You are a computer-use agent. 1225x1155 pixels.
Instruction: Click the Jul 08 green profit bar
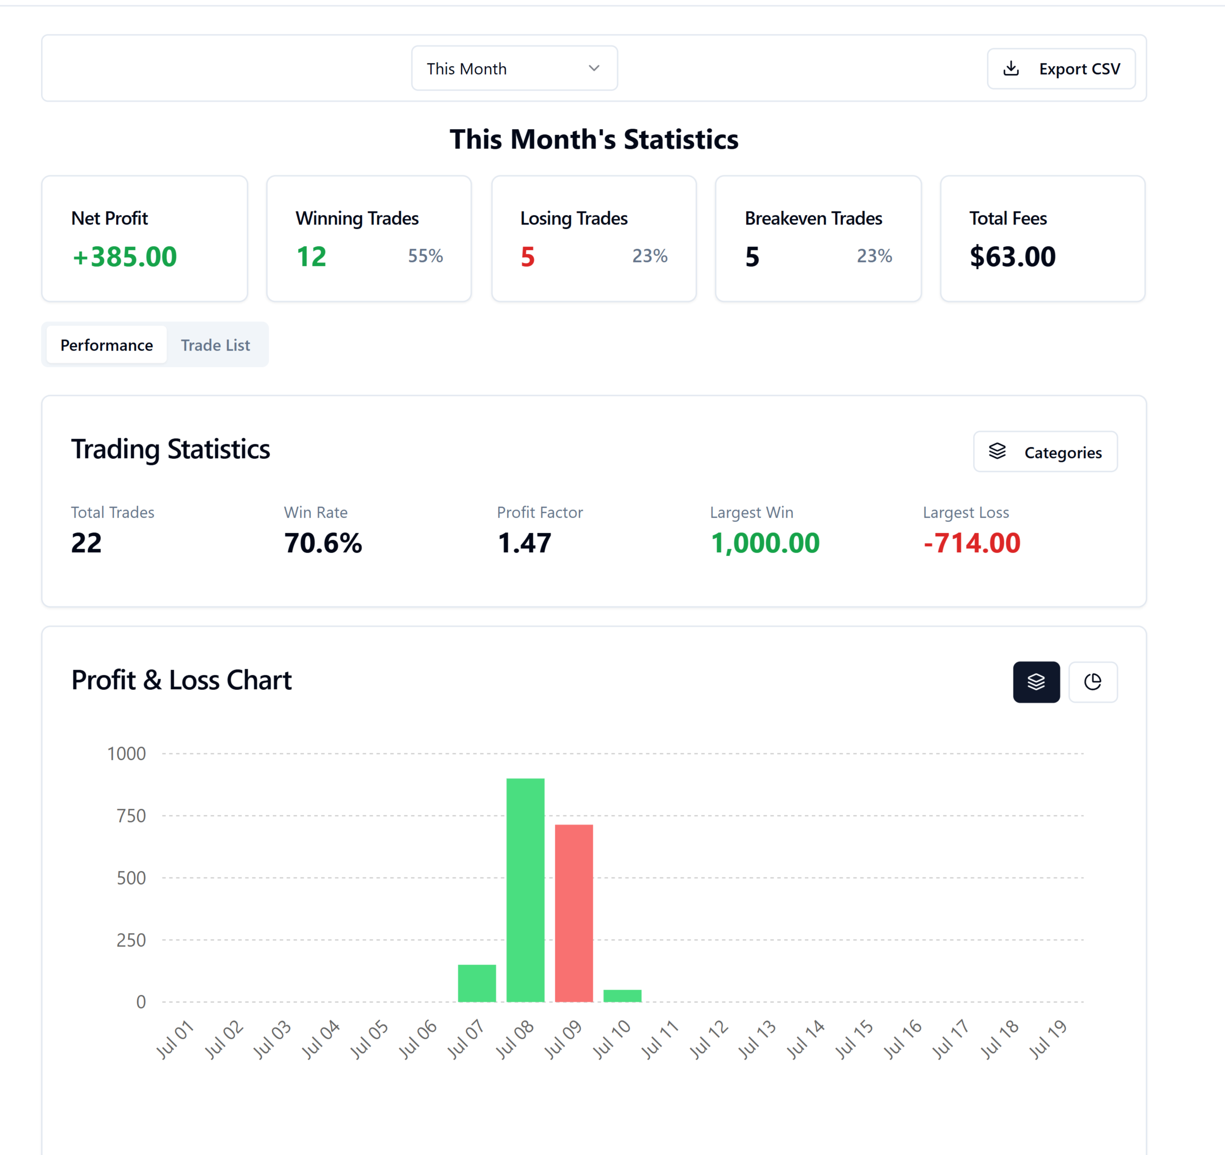(526, 890)
